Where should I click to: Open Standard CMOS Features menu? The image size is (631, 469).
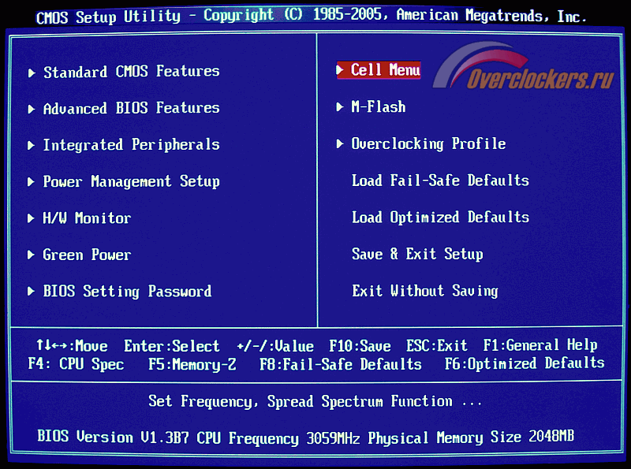click(x=132, y=72)
